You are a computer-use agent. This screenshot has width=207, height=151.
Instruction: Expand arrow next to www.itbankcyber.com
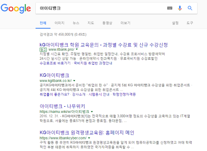pos(89,138)
